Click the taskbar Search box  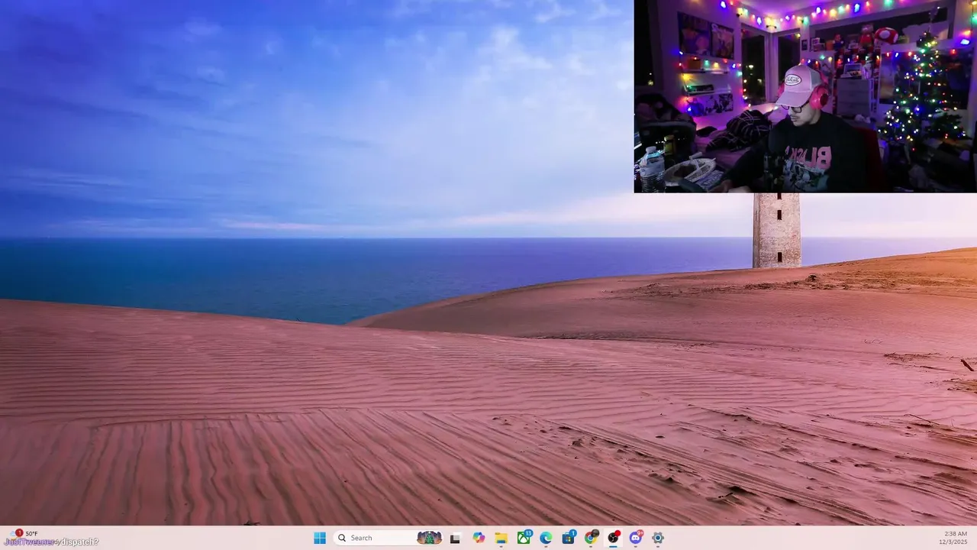point(388,538)
